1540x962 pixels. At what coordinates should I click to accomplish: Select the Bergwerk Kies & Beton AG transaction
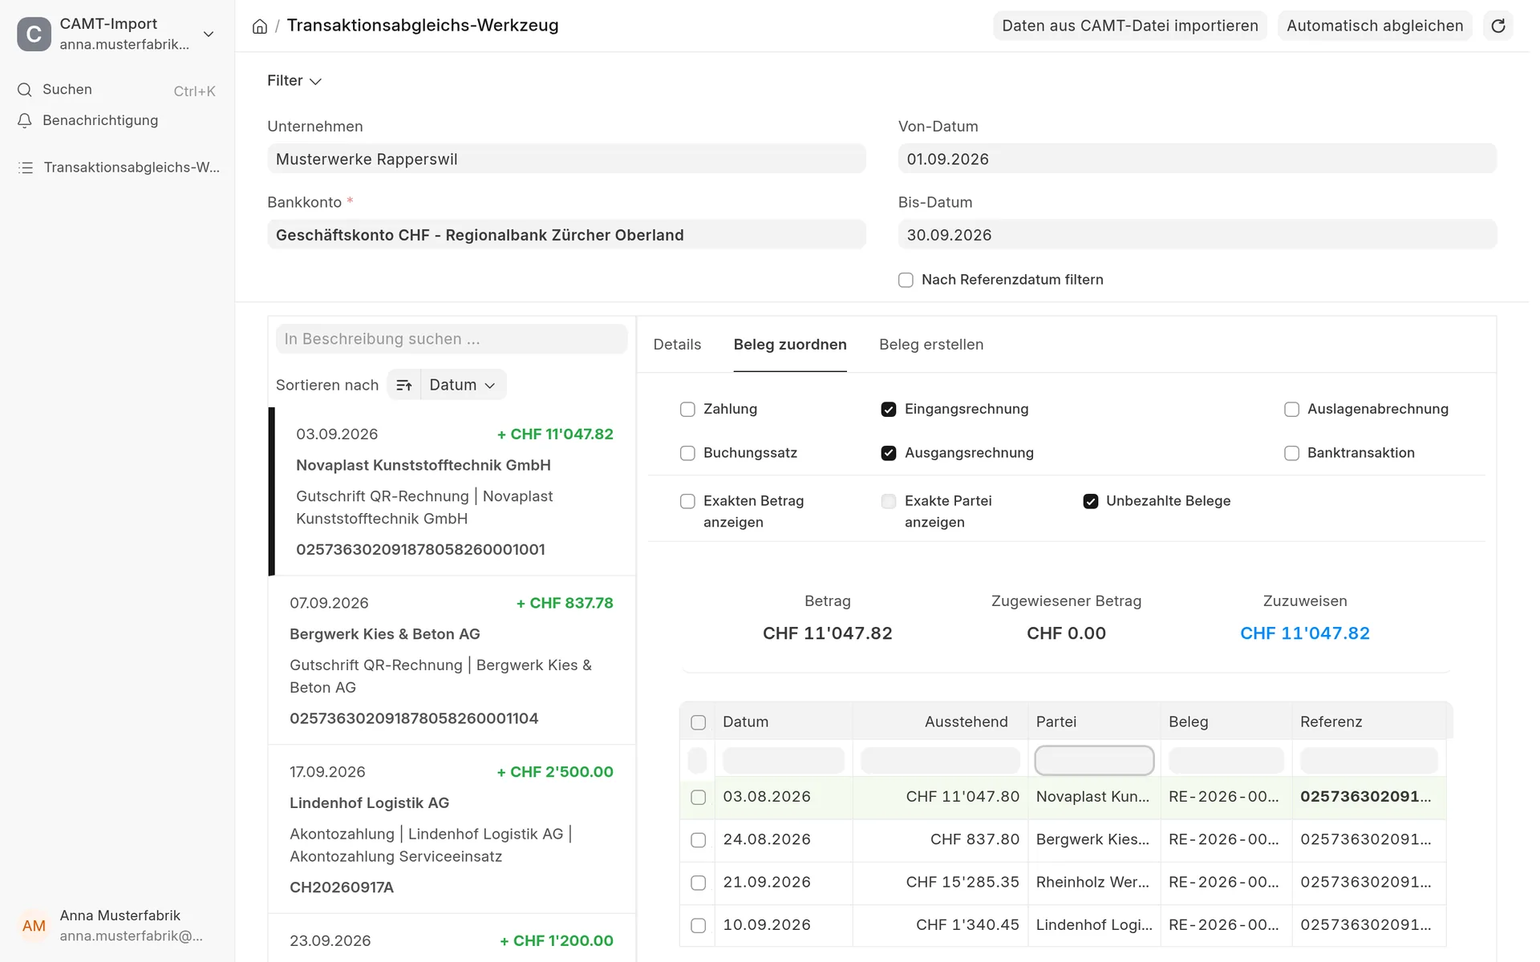[x=452, y=661]
